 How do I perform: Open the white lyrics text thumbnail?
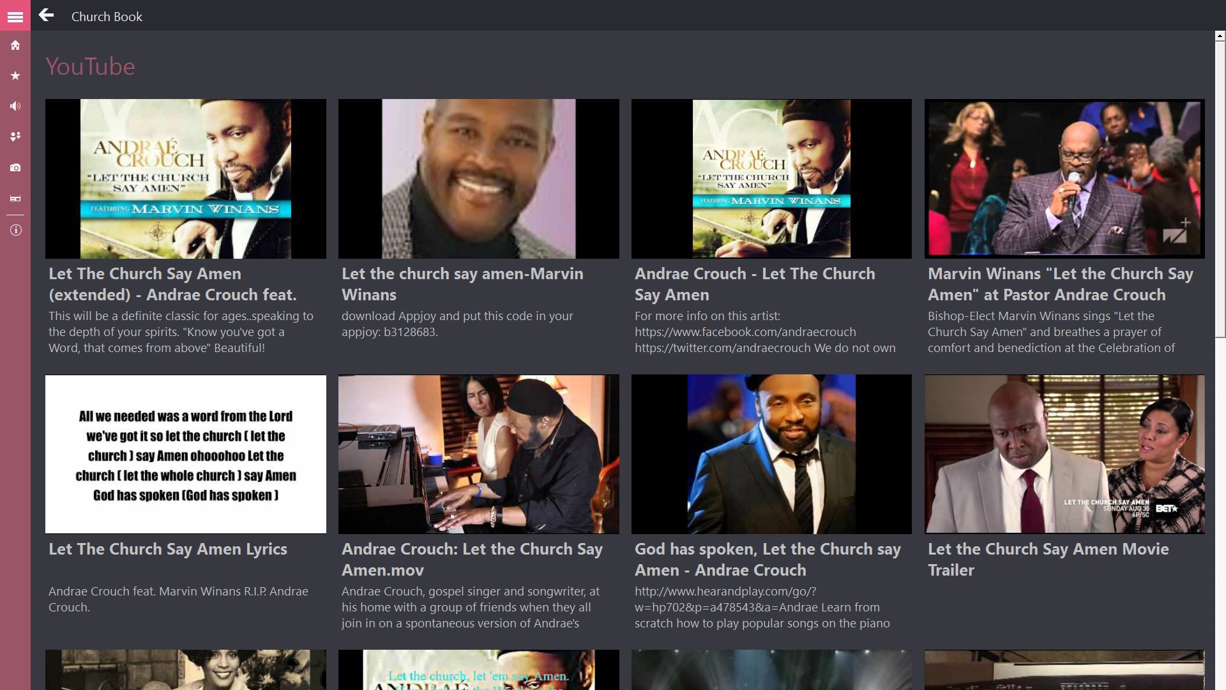pyautogui.click(x=186, y=454)
